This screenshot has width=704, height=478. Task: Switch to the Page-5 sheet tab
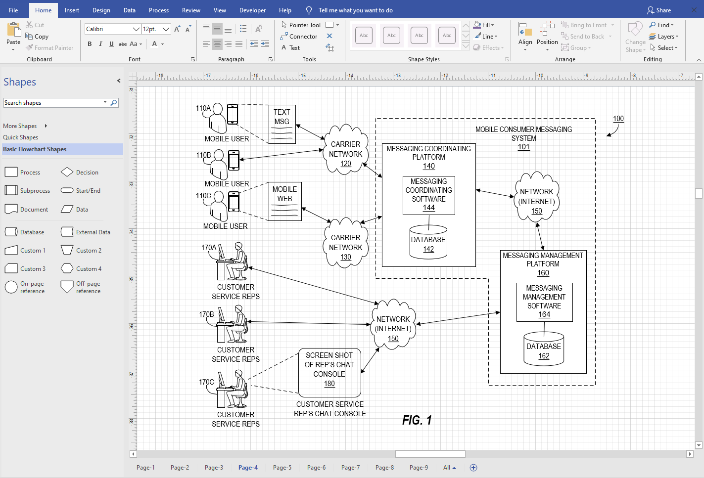pos(282,468)
